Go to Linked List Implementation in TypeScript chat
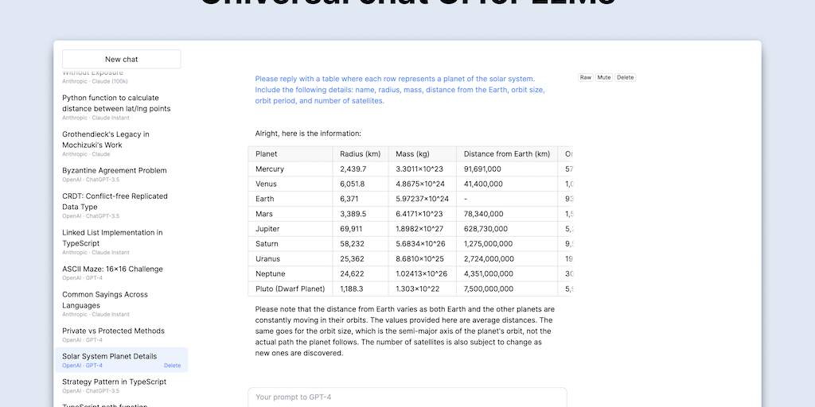The height and width of the screenshot is (407, 815). [x=112, y=238]
